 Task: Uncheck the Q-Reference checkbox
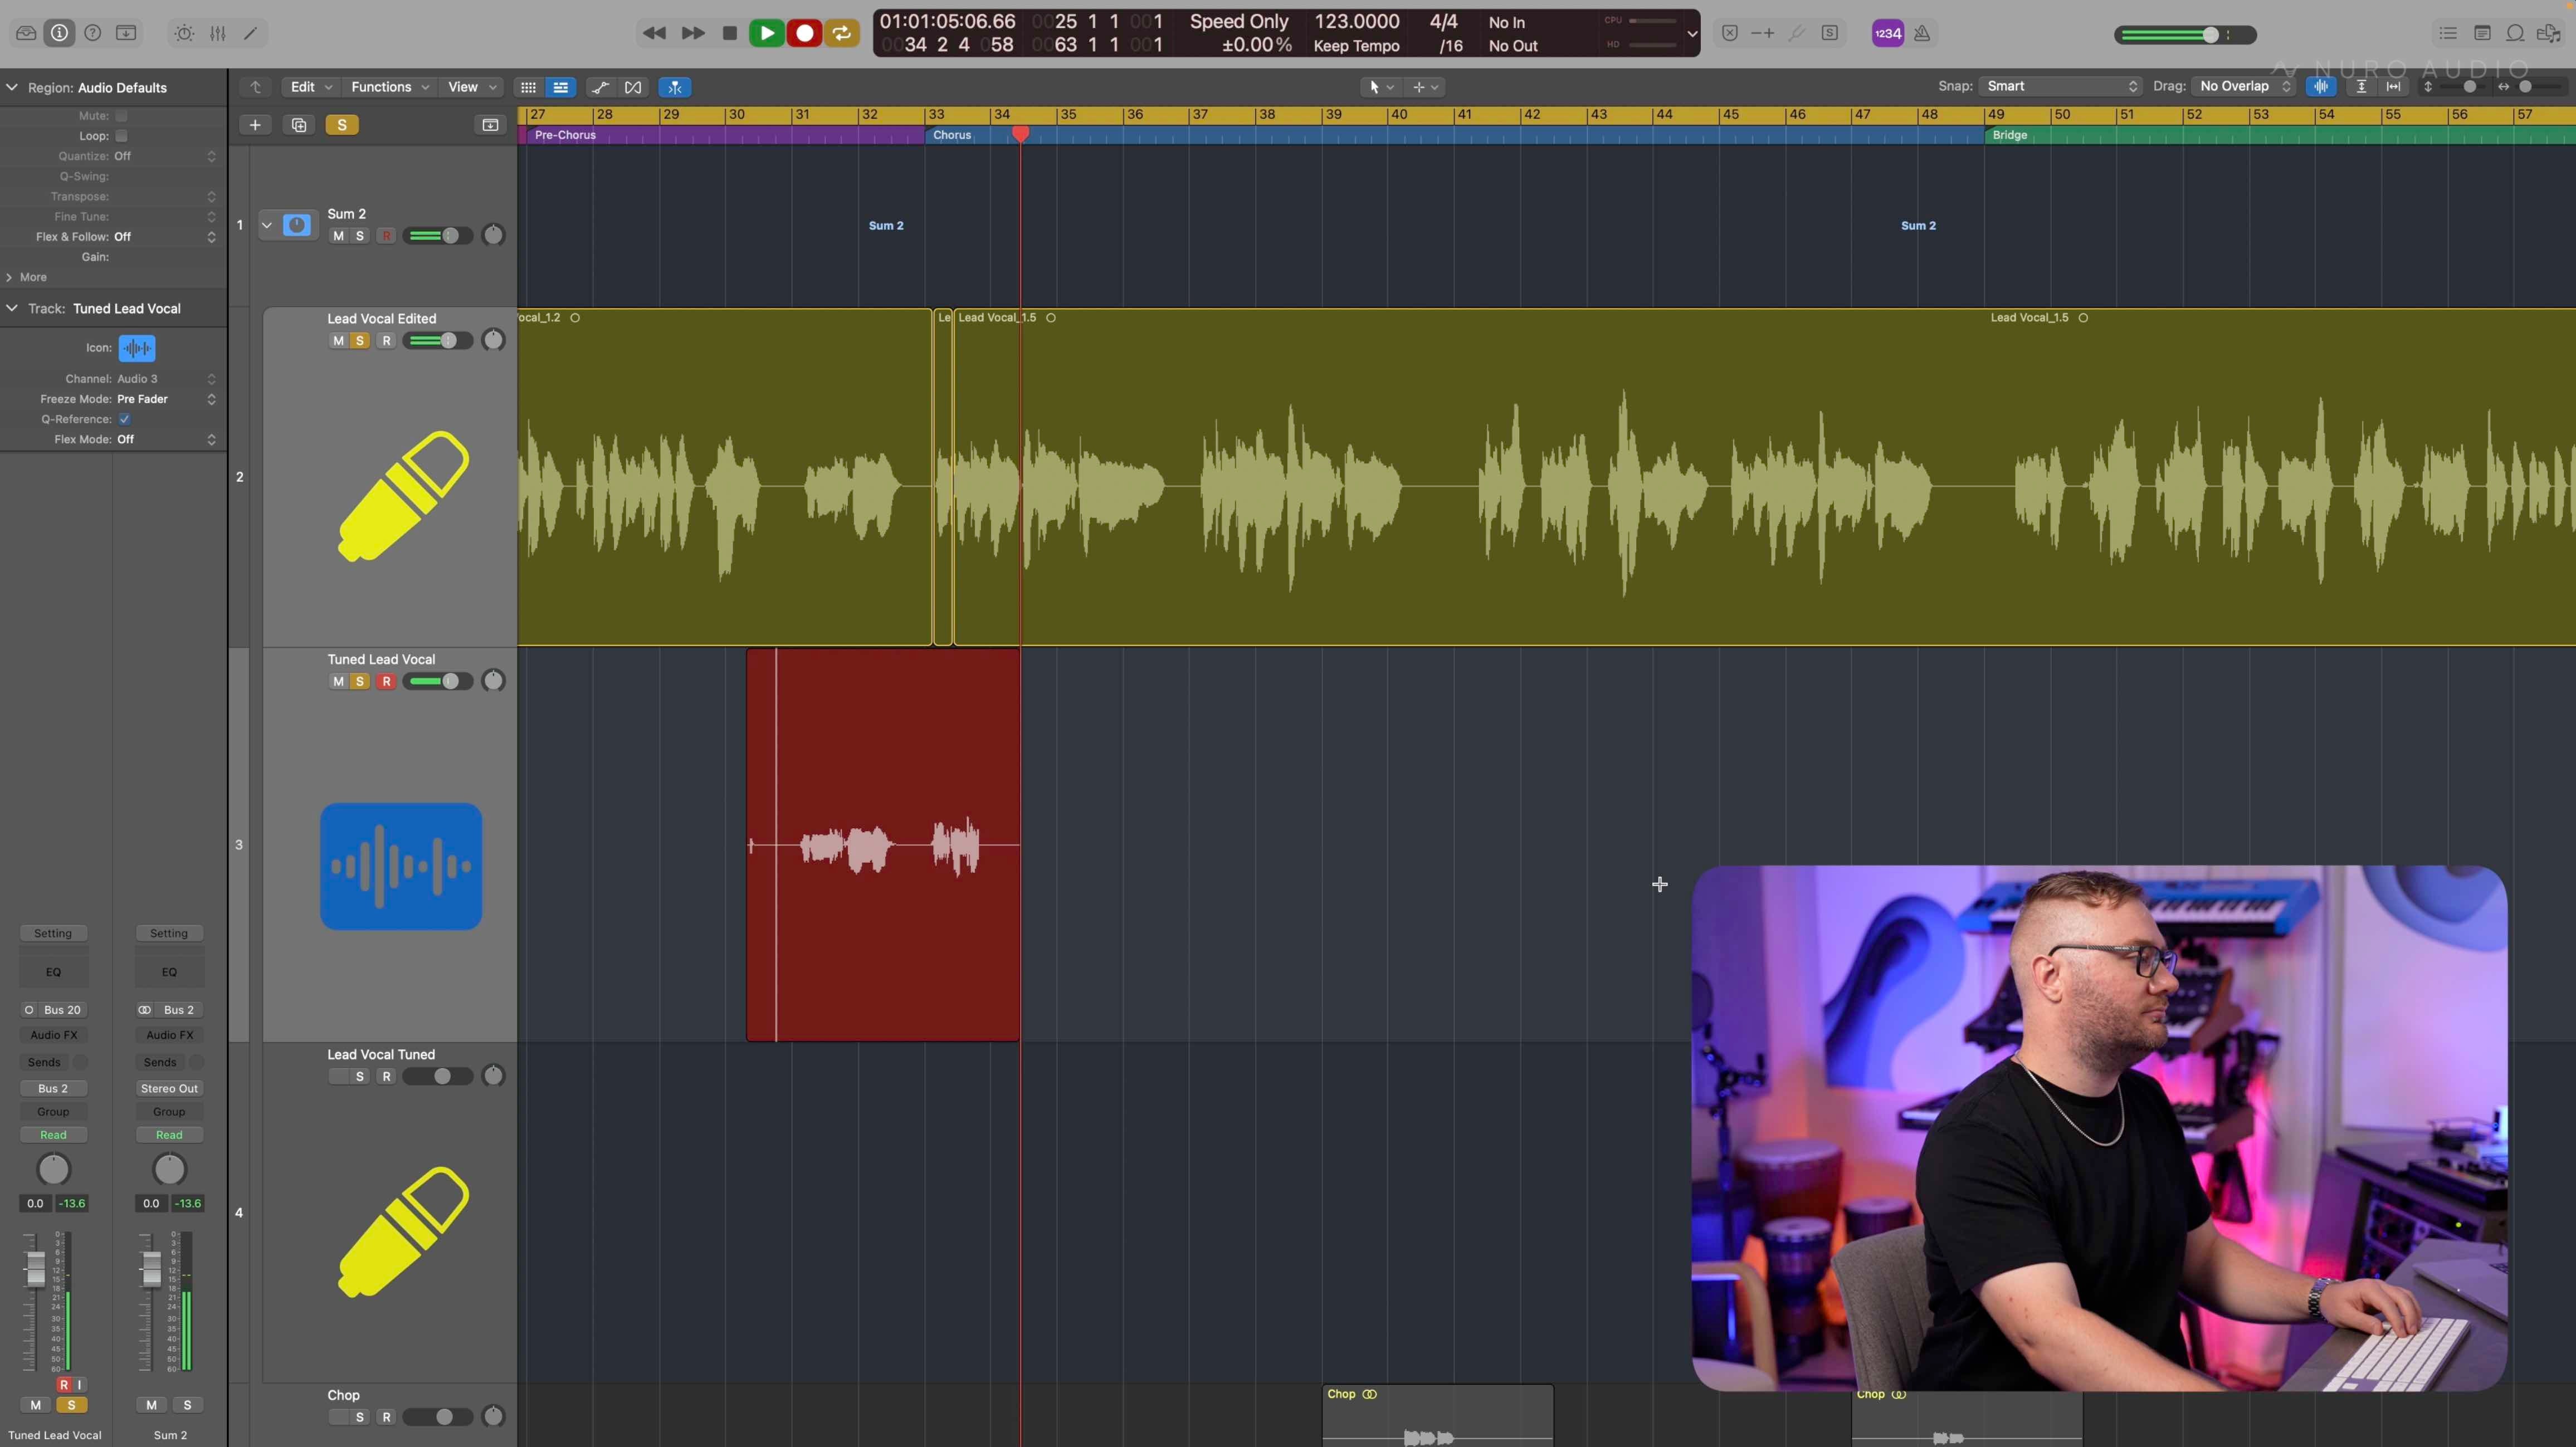[x=124, y=419]
